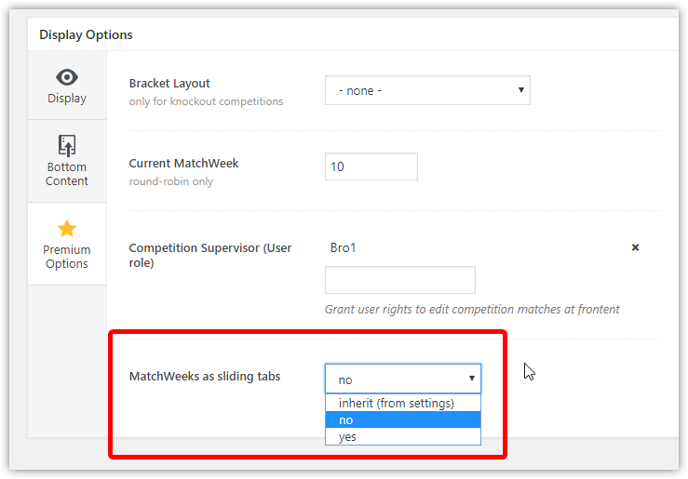Open the Display tab
The width and height of the screenshot is (688, 479).
click(67, 85)
